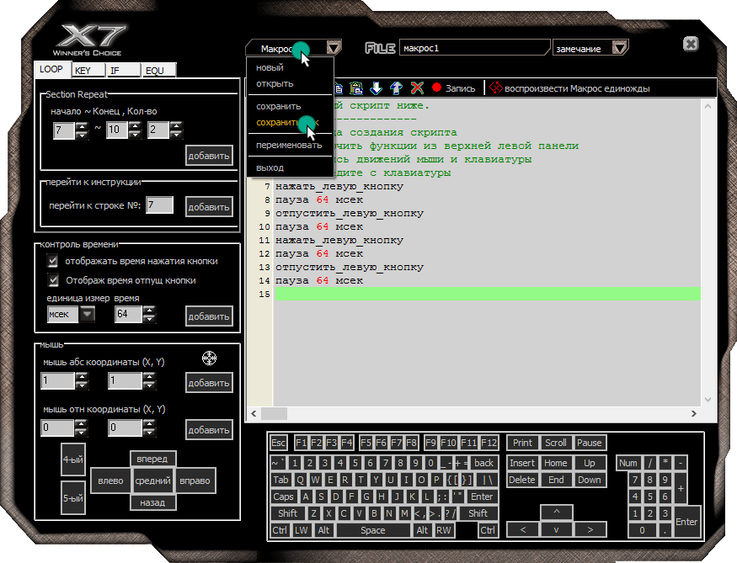The image size is (737, 563).
Task: Click добавить in контроль времени group
Action: coord(209,316)
